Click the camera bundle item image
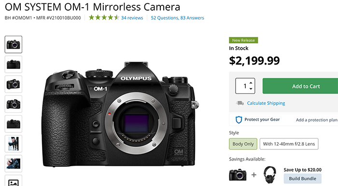Image resolution: width=338 pixels, height=186 pixels. click(x=238, y=174)
